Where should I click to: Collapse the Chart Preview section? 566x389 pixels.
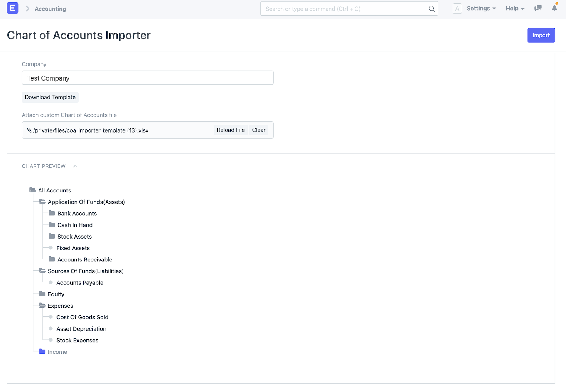click(76, 166)
